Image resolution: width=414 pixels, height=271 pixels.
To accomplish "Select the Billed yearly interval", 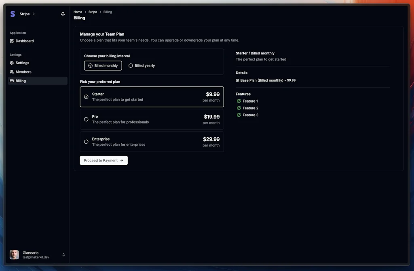I will tap(142, 65).
